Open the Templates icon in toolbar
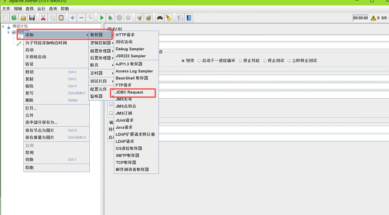389x215 pixels. point(14,18)
